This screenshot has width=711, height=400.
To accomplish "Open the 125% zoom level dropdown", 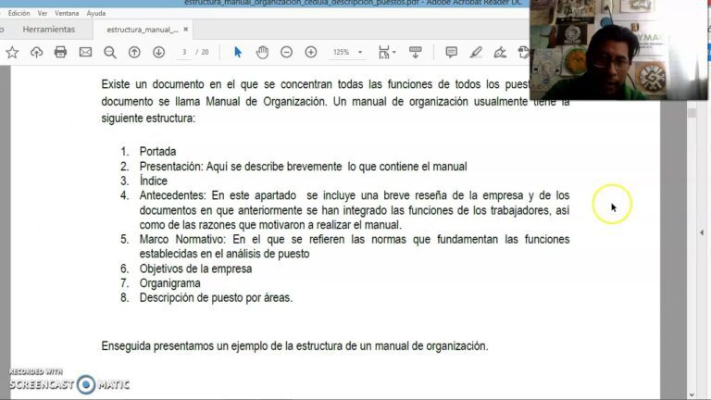I will 346,53.
